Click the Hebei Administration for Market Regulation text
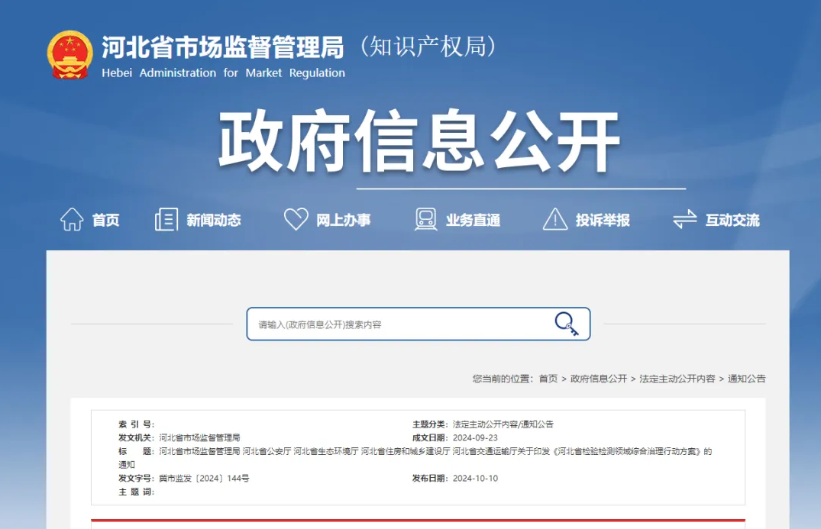The height and width of the screenshot is (529, 821). (224, 73)
